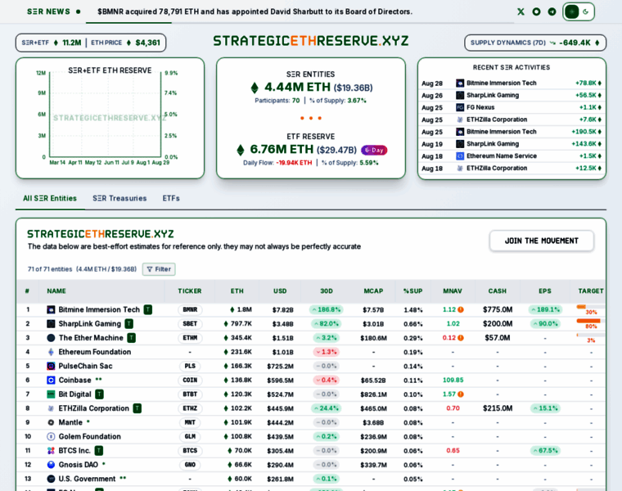Click the MNAV warning icon in The Ether Machine row
Screen dimensions: 622x491
click(x=461, y=338)
